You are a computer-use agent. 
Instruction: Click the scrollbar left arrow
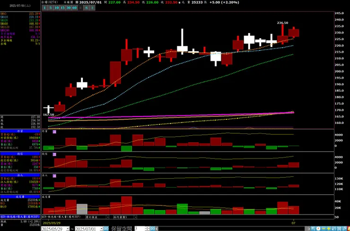tap(157, 229)
